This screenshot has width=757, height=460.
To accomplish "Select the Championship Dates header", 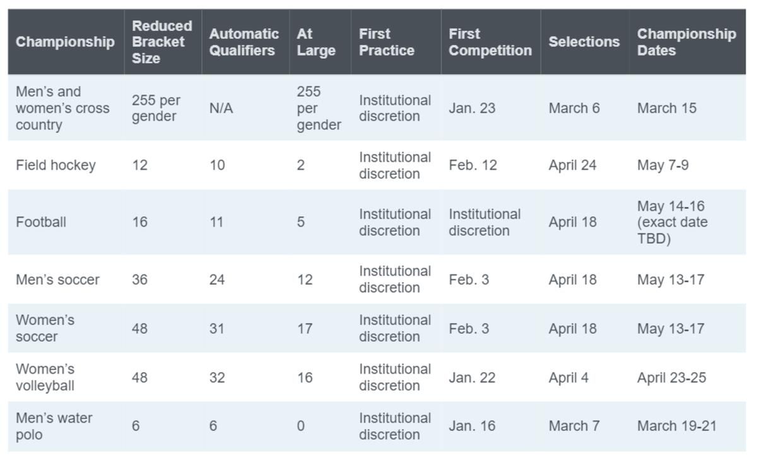I will coord(686,42).
